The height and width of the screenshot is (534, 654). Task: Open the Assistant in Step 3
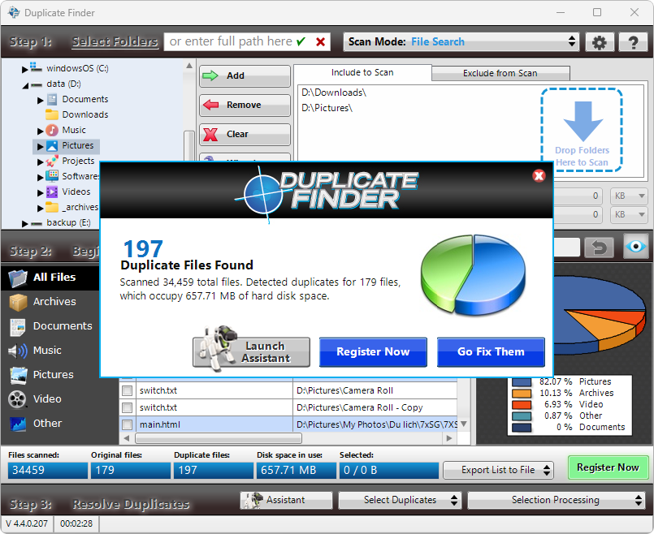coord(286,500)
